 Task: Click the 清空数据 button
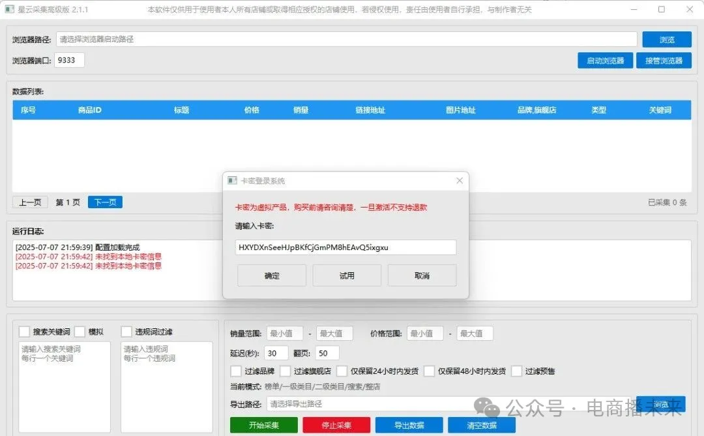pyautogui.click(x=481, y=425)
